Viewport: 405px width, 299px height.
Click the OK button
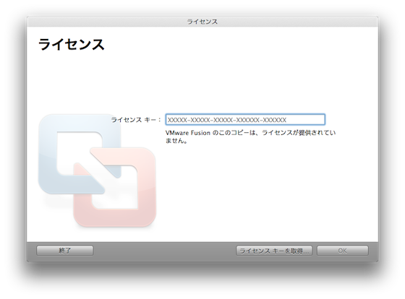coord(343,251)
